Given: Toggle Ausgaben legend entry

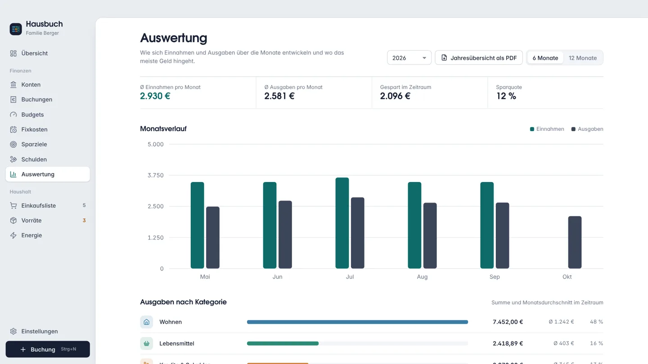Looking at the screenshot, I should pyautogui.click(x=587, y=129).
